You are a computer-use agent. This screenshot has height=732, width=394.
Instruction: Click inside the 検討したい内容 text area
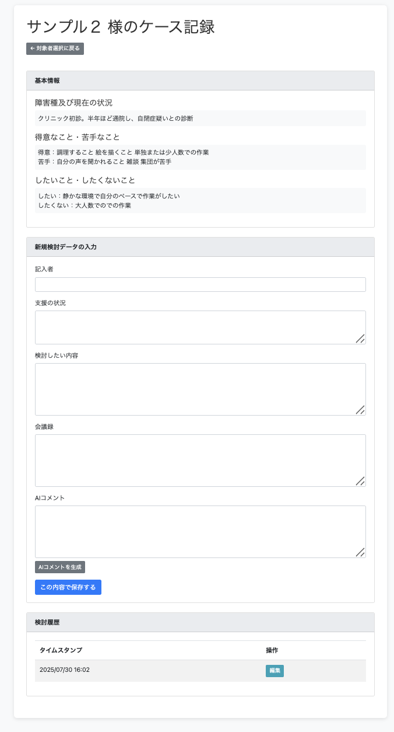[192, 389]
